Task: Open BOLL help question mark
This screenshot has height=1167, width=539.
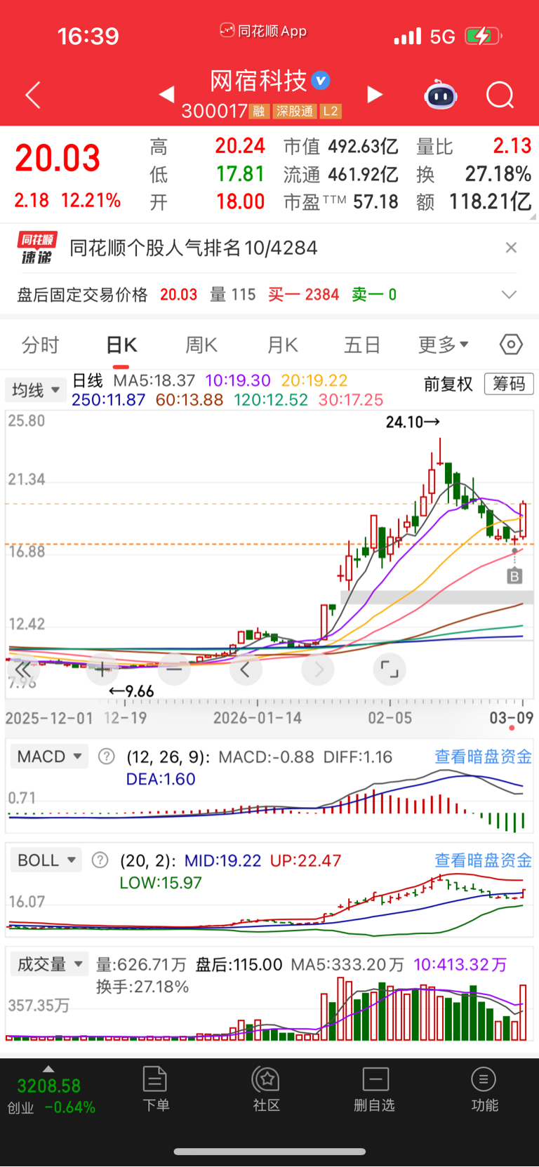Action: coord(100,860)
